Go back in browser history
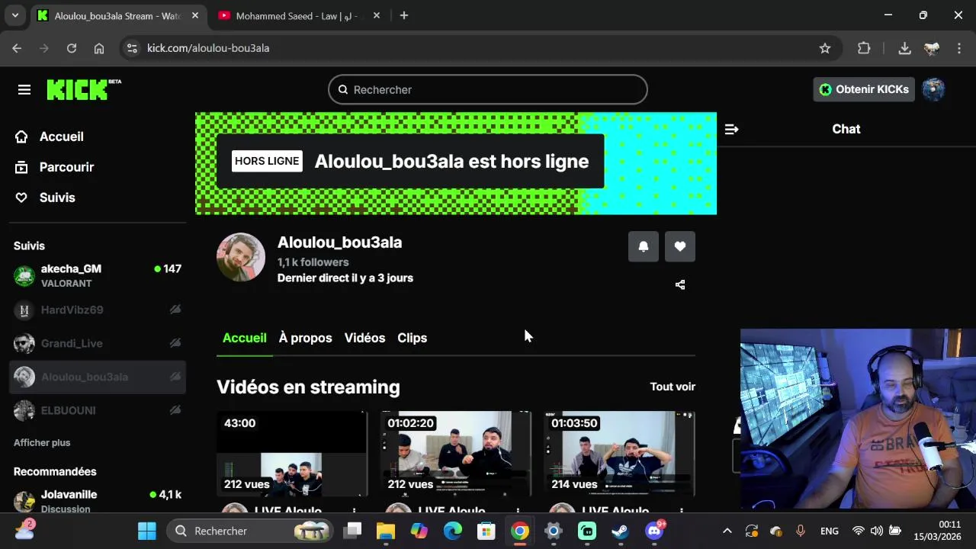This screenshot has width=976, height=549. click(x=17, y=48)
